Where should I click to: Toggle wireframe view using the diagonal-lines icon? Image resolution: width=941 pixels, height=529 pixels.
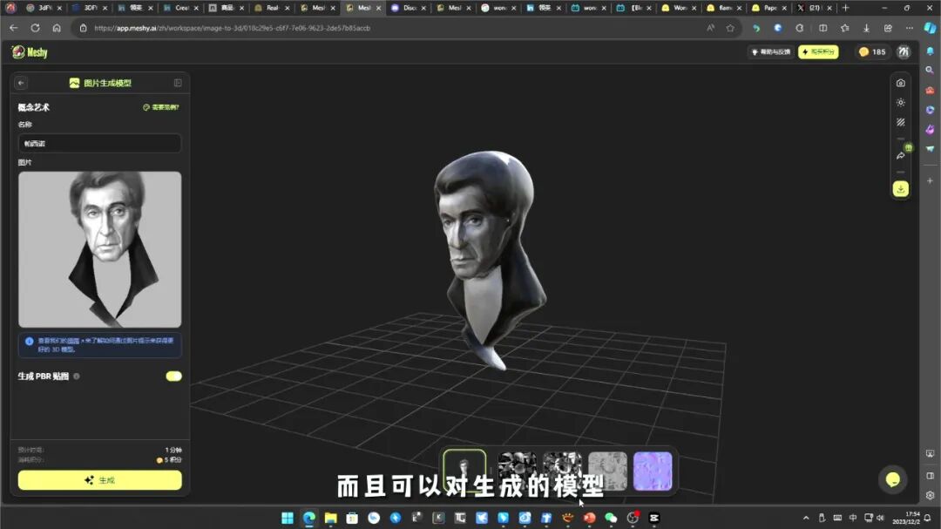(x=902, y=122)
